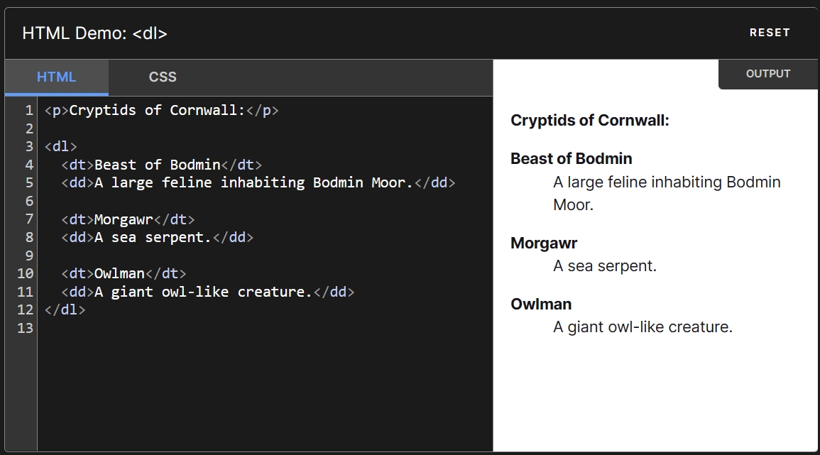Select the HTML tab
Viewport: 820px width, 455px height.
(x=57, y=77)
